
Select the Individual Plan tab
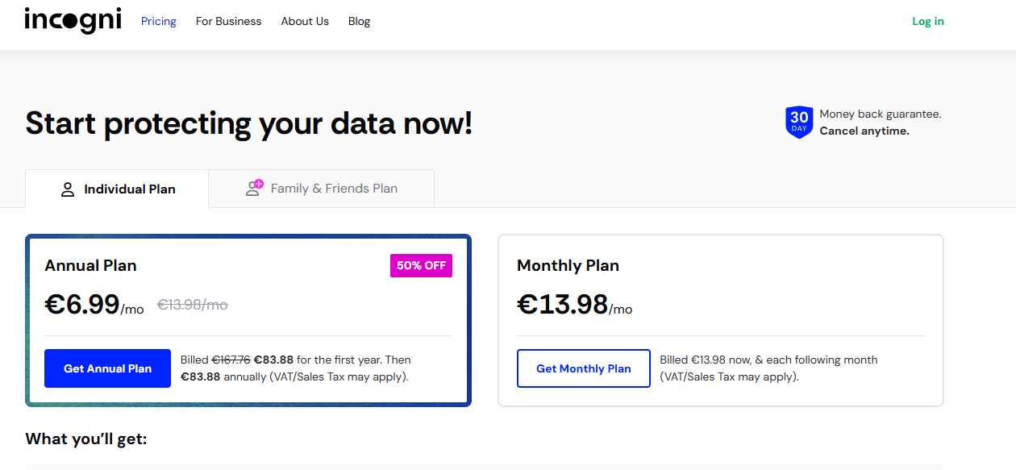point(117,189)
